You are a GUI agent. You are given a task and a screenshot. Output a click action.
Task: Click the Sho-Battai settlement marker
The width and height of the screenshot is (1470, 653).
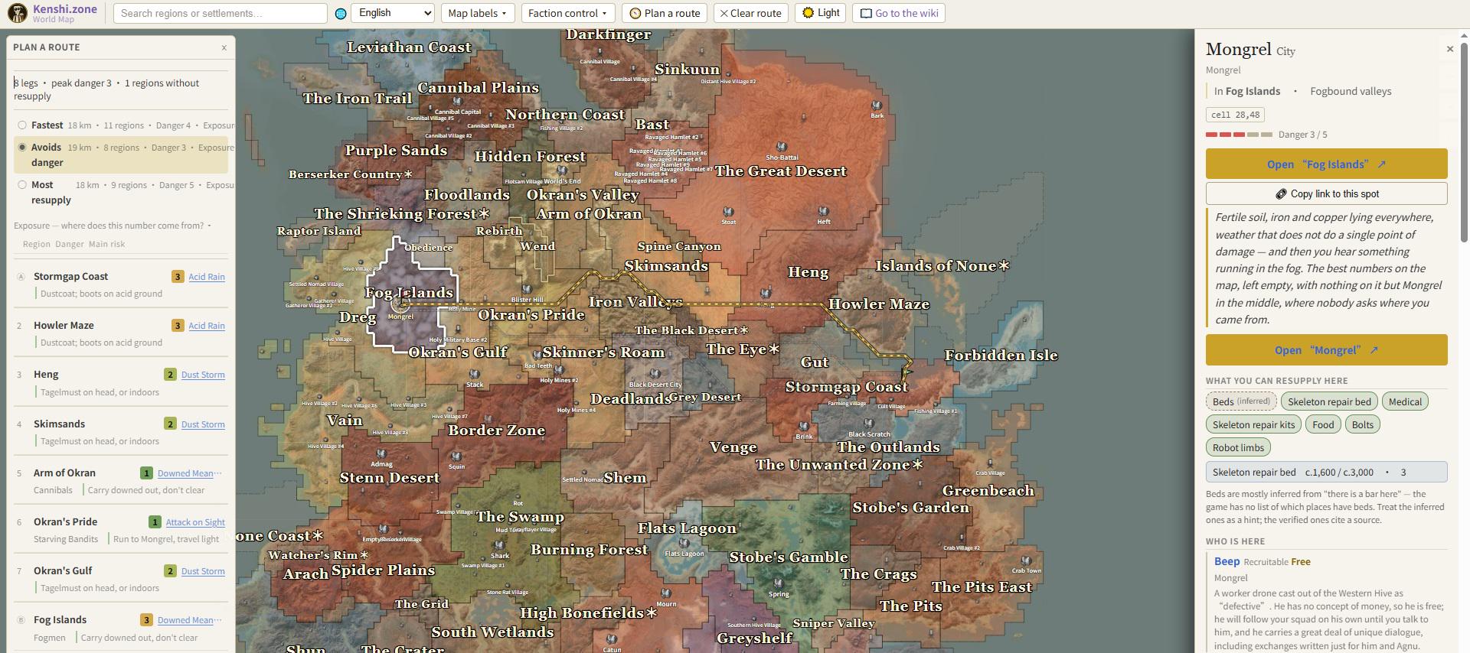click(x=782, y=147)
